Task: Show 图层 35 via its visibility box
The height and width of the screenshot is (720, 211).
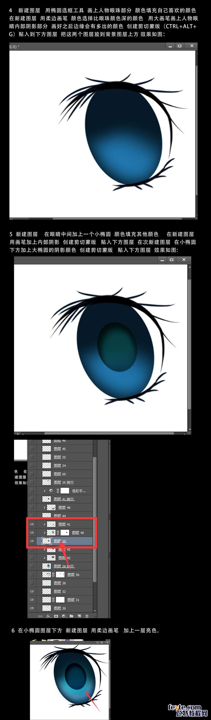Action: click(32, 457)
